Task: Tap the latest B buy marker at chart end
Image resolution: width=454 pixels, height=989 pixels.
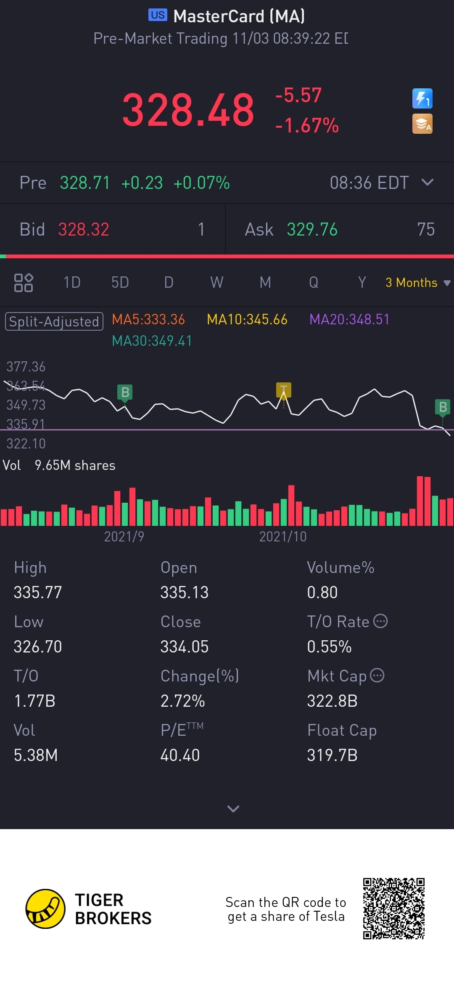Action: [x=443, y=407]
